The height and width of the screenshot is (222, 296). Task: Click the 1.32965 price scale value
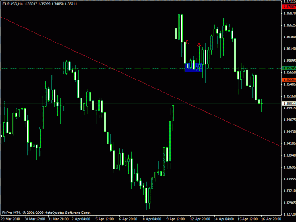(x=289, y=203)
